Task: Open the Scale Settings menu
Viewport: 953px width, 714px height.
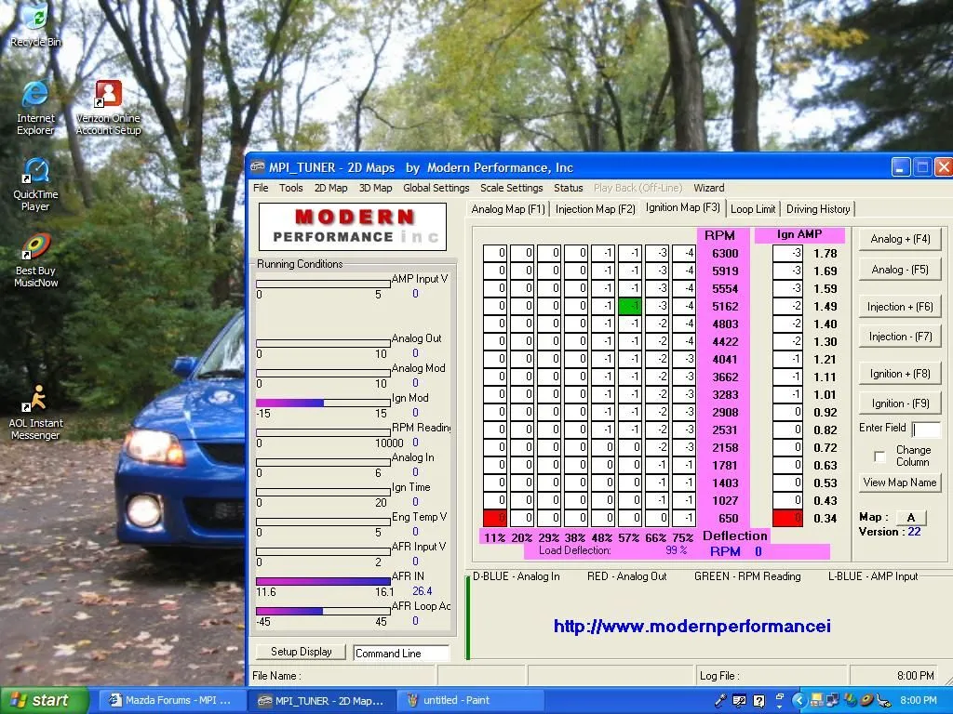Action: [511, 188]
